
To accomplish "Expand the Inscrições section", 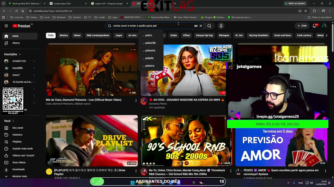I will click(x=12, y=54).
